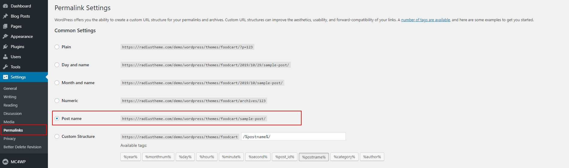Toggle the %postname% tag button

(314, 157)
